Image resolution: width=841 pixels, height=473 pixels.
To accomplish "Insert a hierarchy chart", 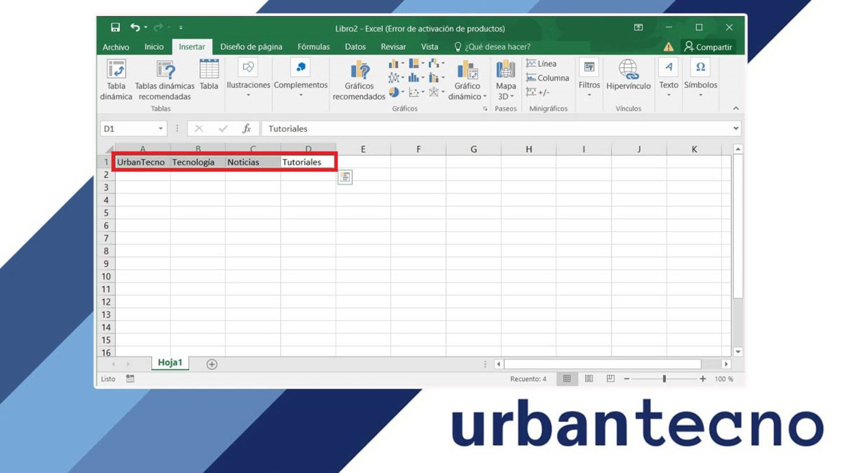I will coord(416,63).
